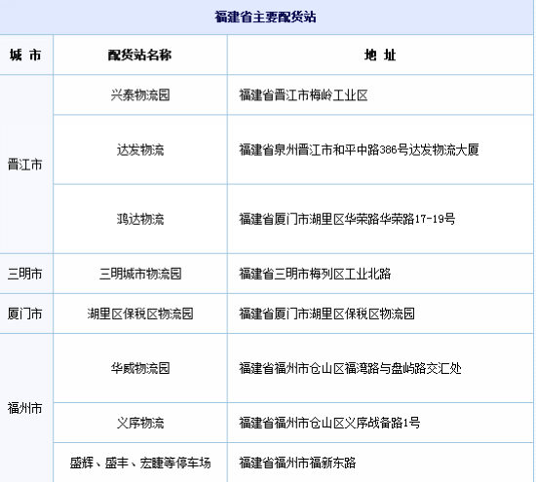This screenshot has height=482, width=536.
Task: Select the 城市 column header
Action: click(x=25, y=55)
